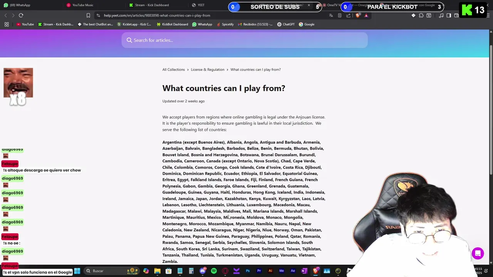Open Intercom chat bubble widget

pos(478,254)
